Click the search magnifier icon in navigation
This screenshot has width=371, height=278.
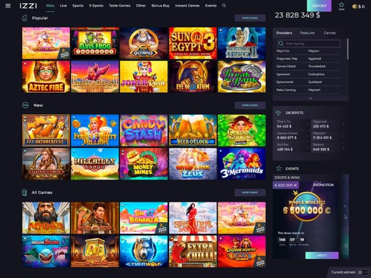224,6
